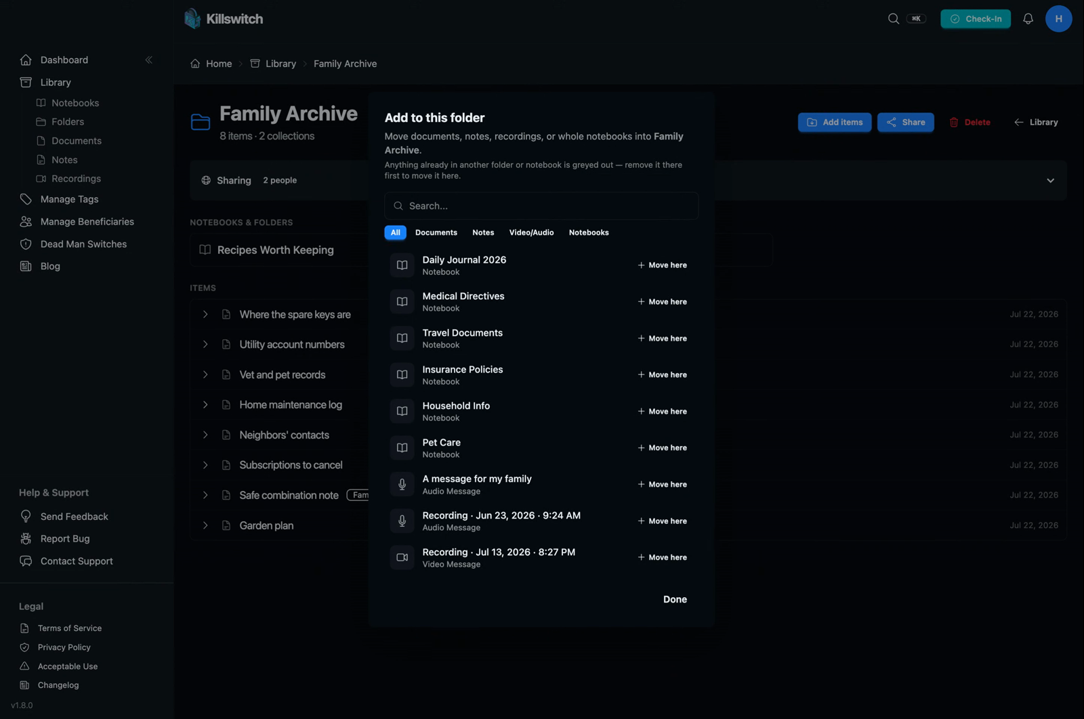Open Dead Man Switches page
Viewport: 1084px width, 719px height.
point(83,244)
